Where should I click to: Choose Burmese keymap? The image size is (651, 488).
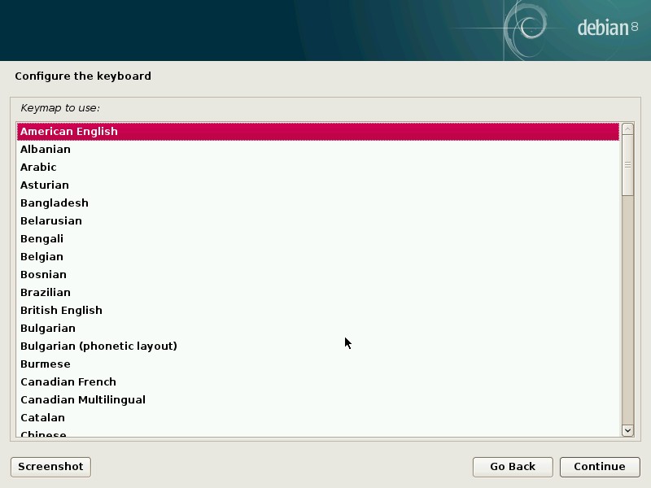pyautogui.click(x=318, y=364)
